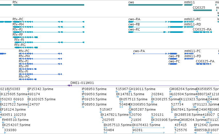Viewport: 219px width, 134px height.
Task: Select the mthl11-RD transcript label
Action: [x=192, y=24]
